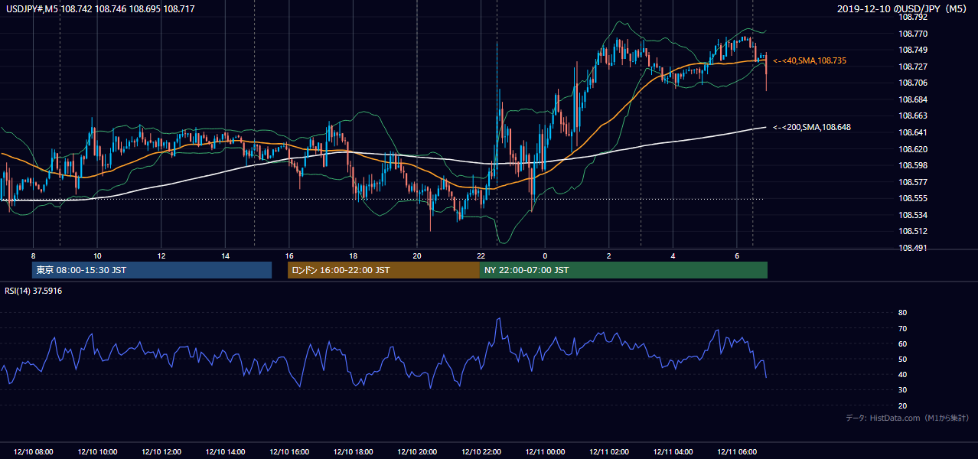The image size is (978, 459).
Task: Click price level 108.749 on axis
Action: (912, 50)
